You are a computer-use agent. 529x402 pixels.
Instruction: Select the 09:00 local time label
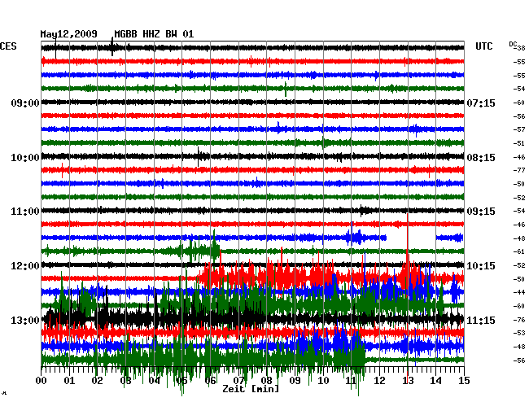click(x=25, y=103)
